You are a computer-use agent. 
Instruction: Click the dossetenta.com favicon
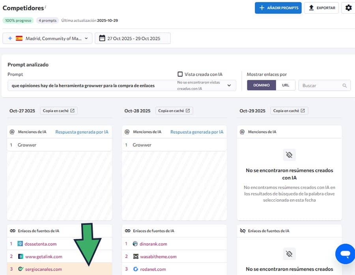[20, 244]
